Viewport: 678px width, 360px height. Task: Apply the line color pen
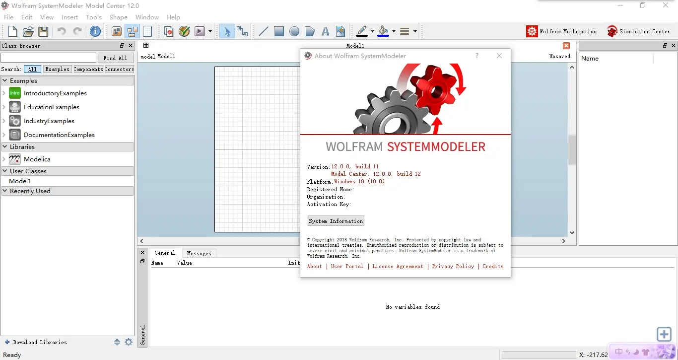[362, 32]
